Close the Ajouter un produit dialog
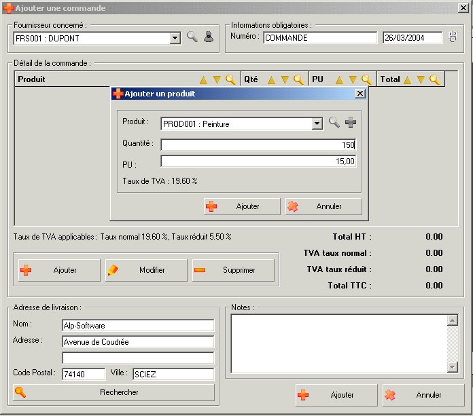The image size is (473, 416). 360,94
